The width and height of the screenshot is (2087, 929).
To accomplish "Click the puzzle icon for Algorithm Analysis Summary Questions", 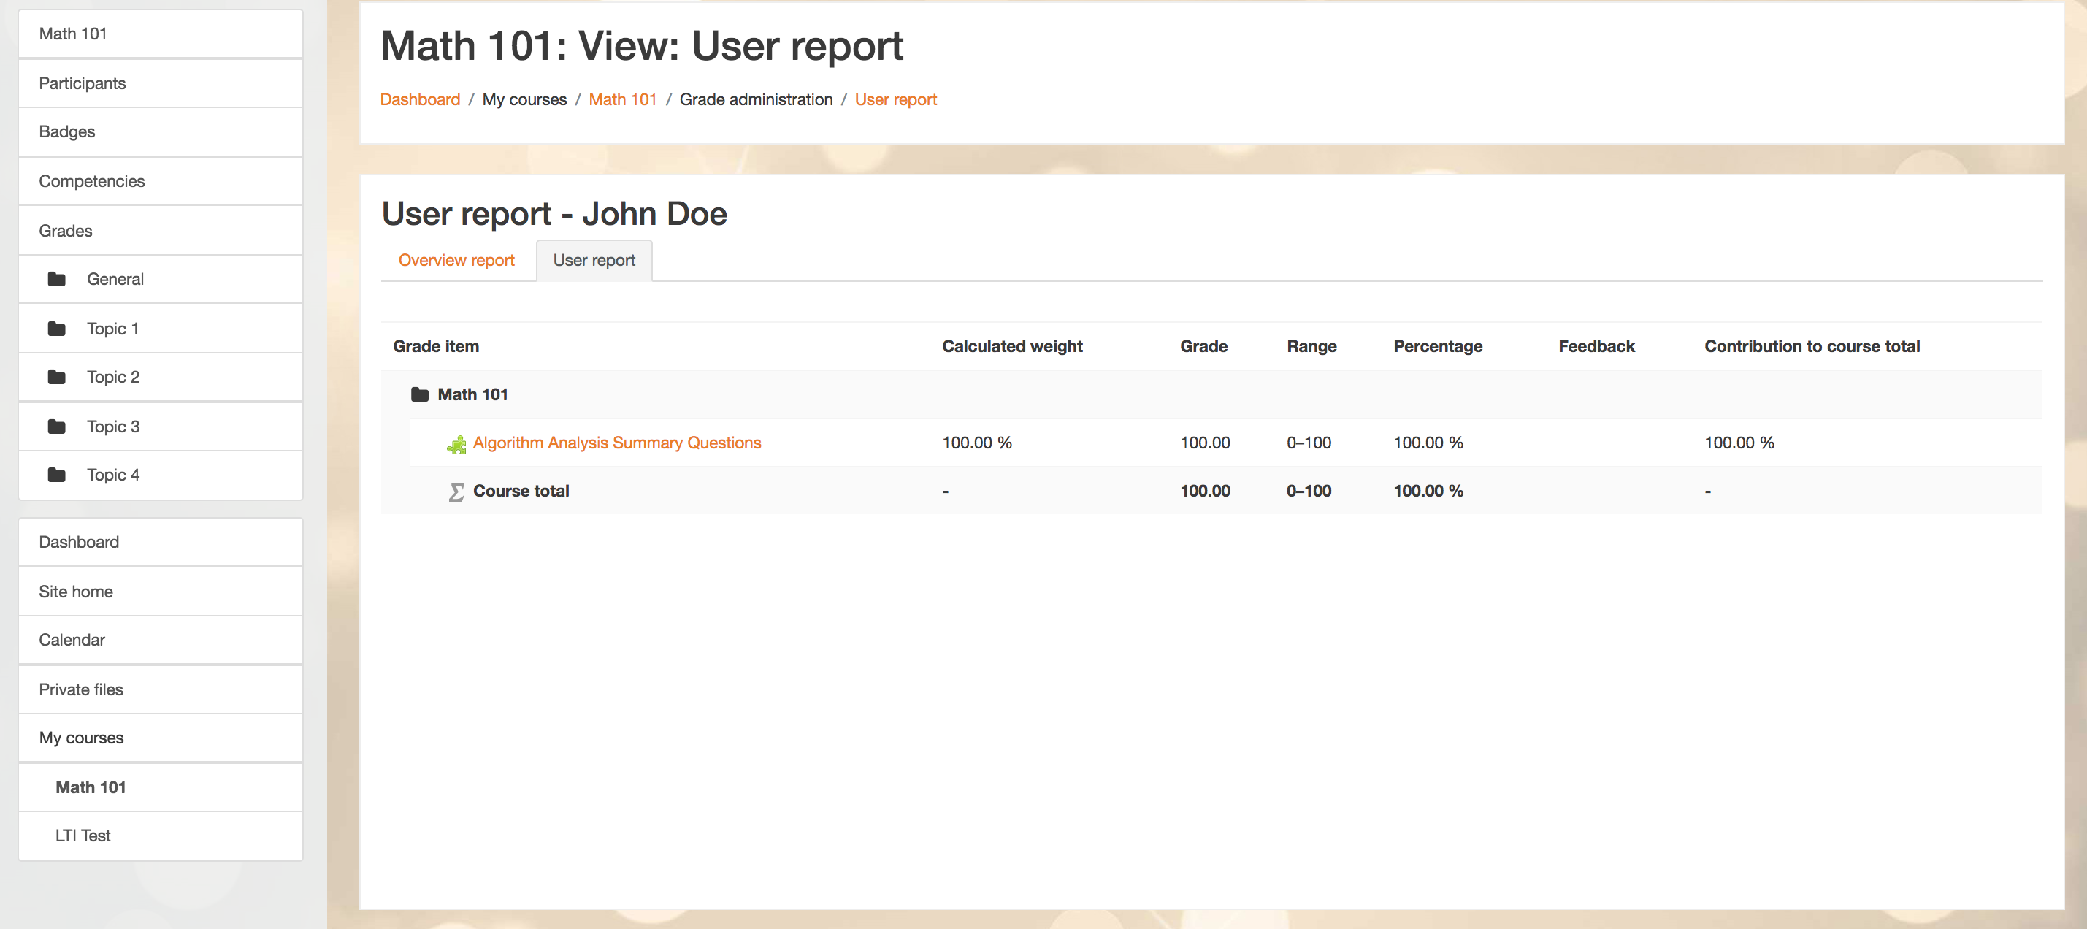I will [x=456, y=443].
